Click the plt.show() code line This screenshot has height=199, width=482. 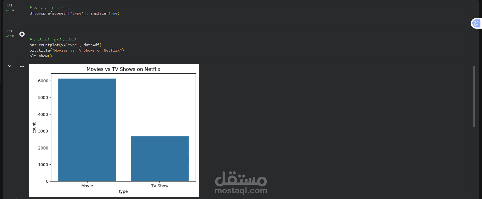click(x=41, y=56)
